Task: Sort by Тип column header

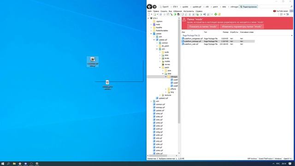Action: 206,32
